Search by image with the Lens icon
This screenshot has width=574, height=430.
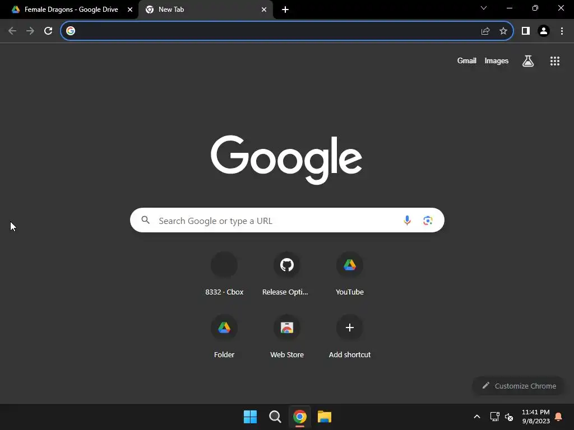click(x=428, y=221)
